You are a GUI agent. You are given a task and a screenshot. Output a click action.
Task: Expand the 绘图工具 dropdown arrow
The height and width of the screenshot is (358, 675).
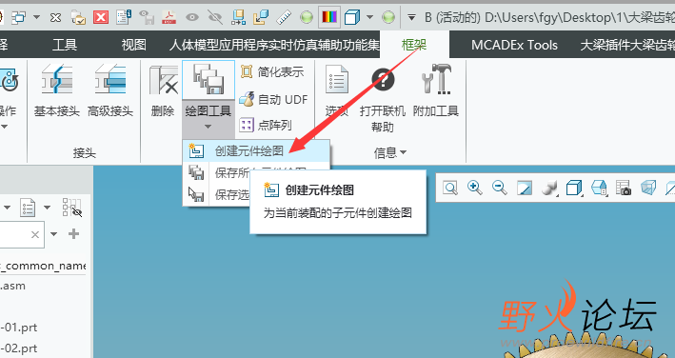[x=208, y=127]
